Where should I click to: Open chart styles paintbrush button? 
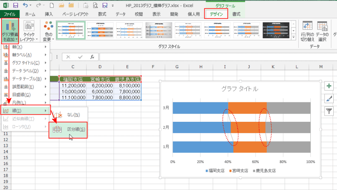pos(329,99)
